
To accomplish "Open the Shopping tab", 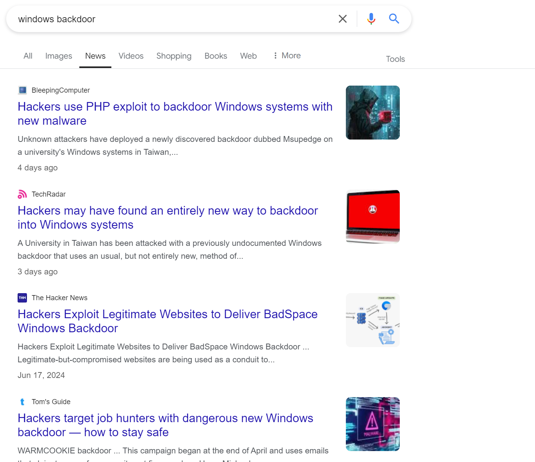I will (x=174, y=56).
